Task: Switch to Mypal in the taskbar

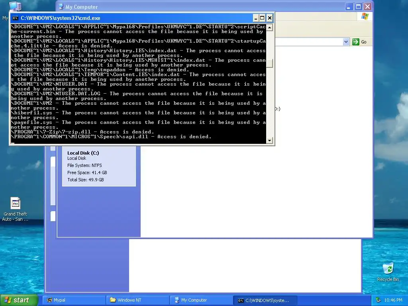Action: pos(74,300)
